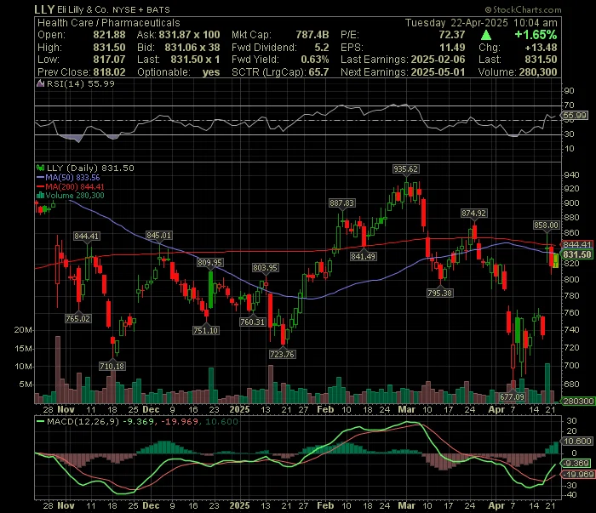Viewport: 596px width, 513px height.
Task: Select the 677.09 lowest price annotation
Action: (x=512, y=396)
